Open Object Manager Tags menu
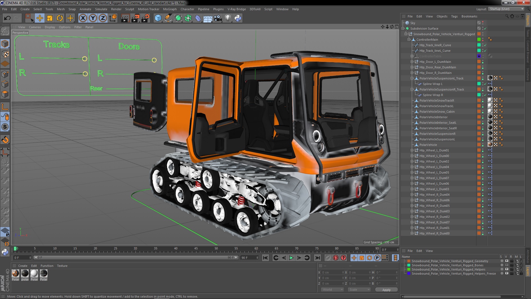 pos(454,16)
